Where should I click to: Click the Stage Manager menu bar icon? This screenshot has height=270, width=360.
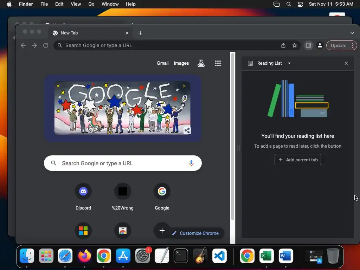277,4
